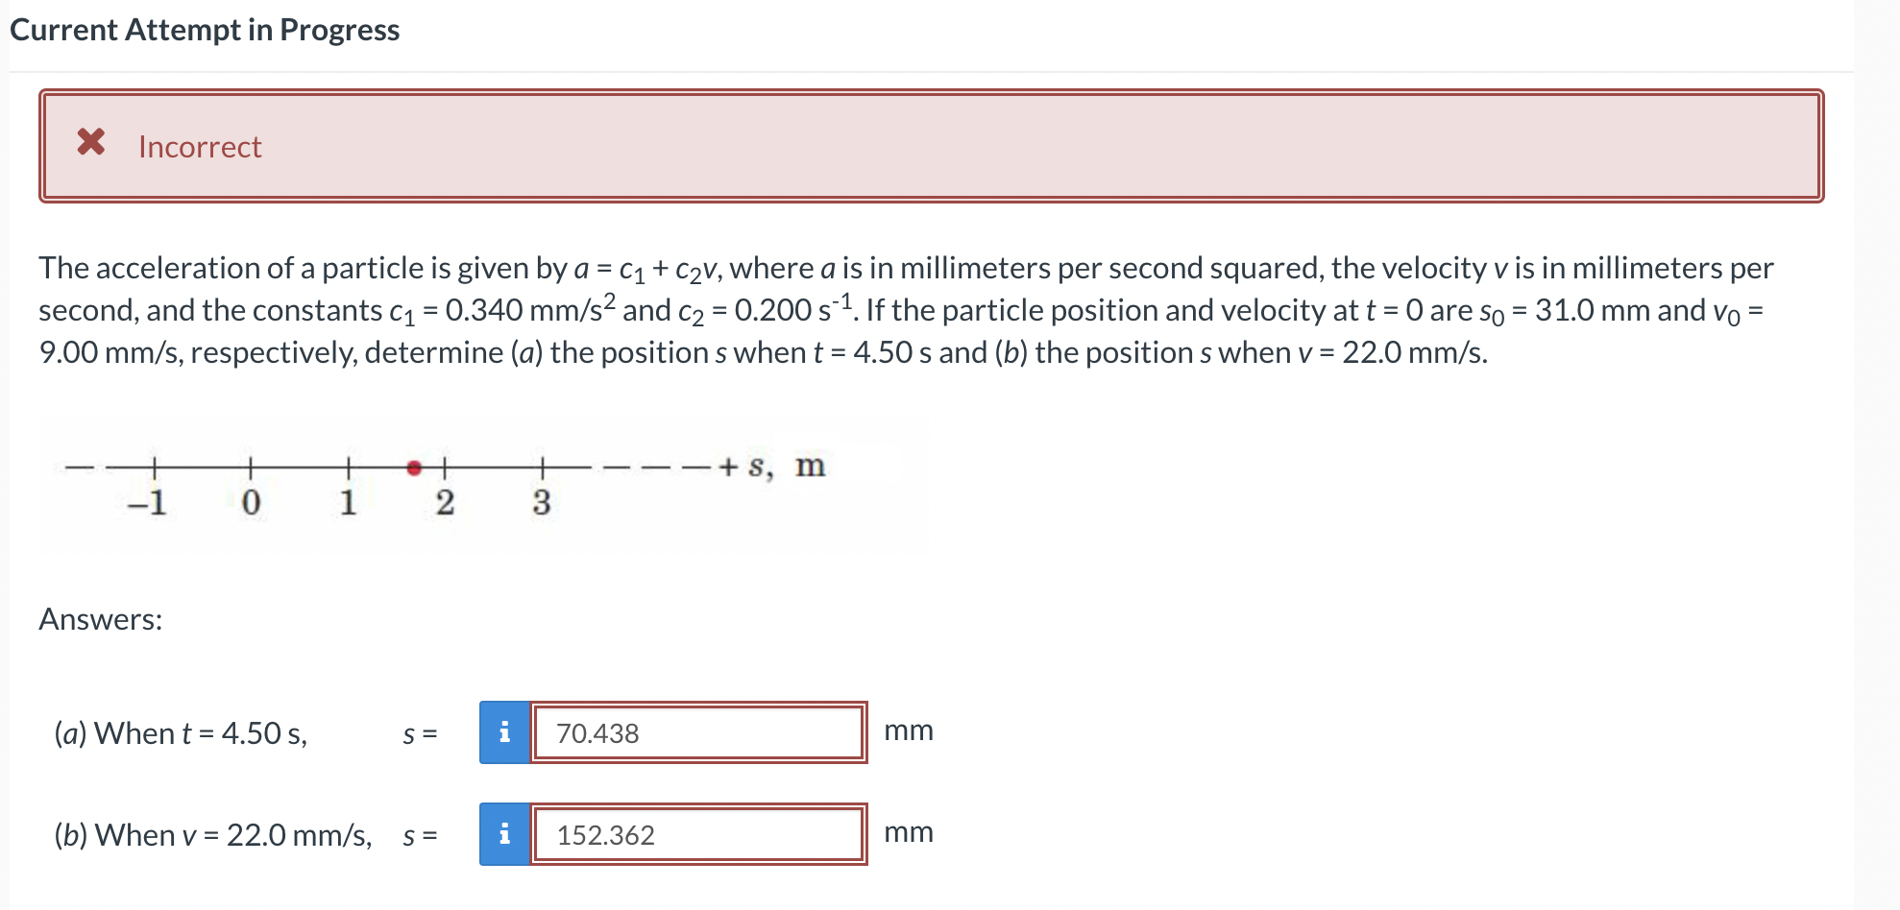The width and height of the screenshot is (1900, 910).
Task: Click the Answers: section label
Action: point(102,618)
